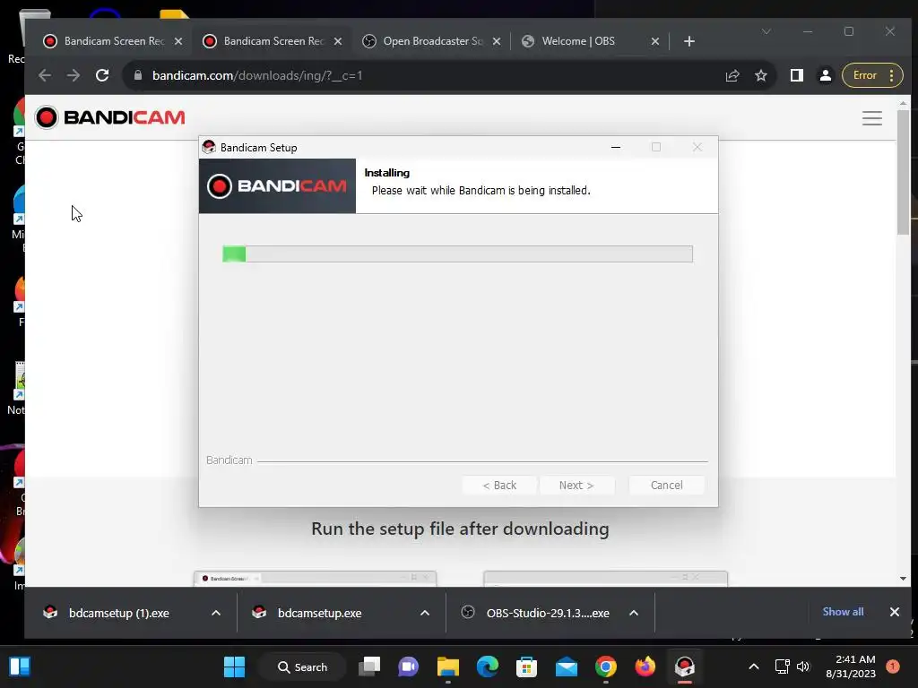Open the Chat app on the taskbar
This screenshot has height=688, width=918.
point(408,666)
